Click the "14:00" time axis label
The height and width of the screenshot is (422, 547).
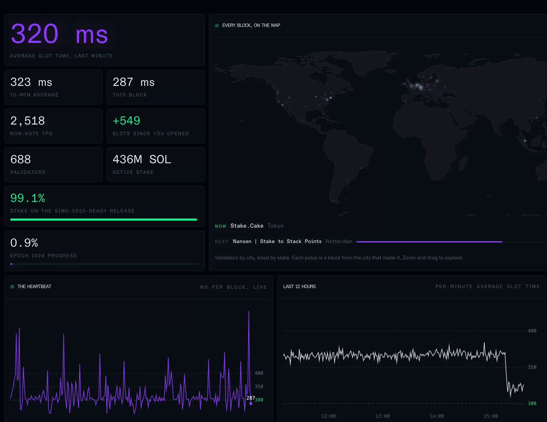(437, 416)
